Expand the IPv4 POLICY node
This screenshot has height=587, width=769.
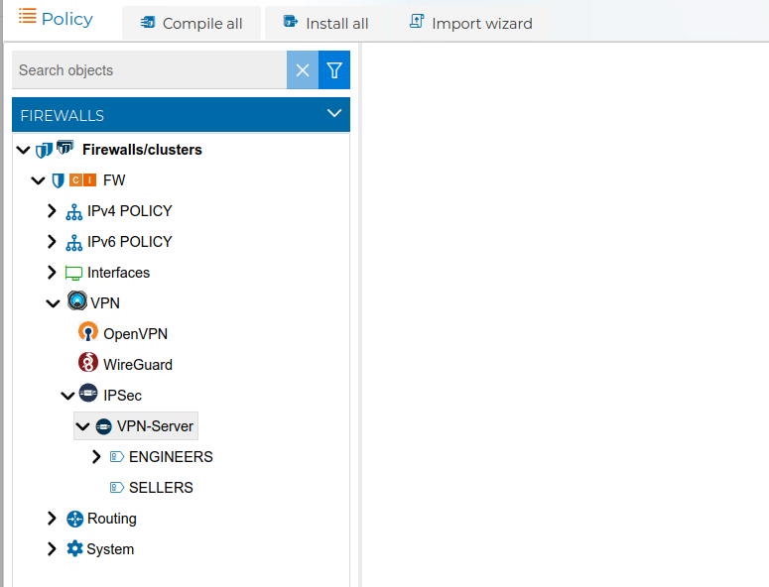[x=52, y=210]
